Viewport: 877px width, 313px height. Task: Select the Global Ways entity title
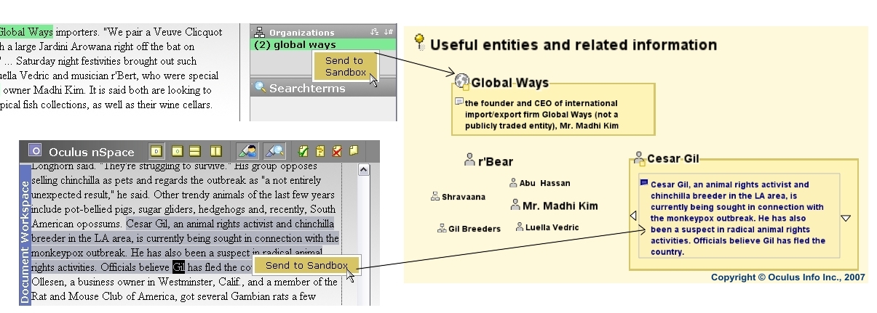pos(509,83)
